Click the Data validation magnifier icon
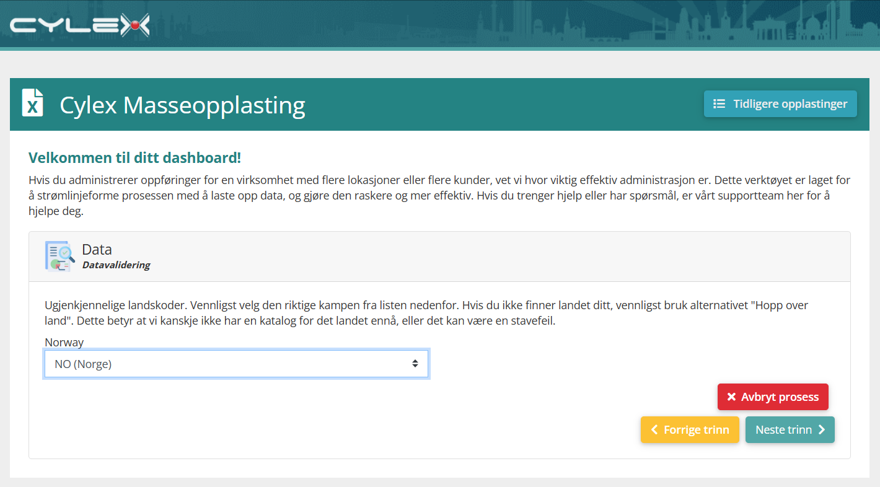This screenshot has height=487, width=880. pos(60,256)
